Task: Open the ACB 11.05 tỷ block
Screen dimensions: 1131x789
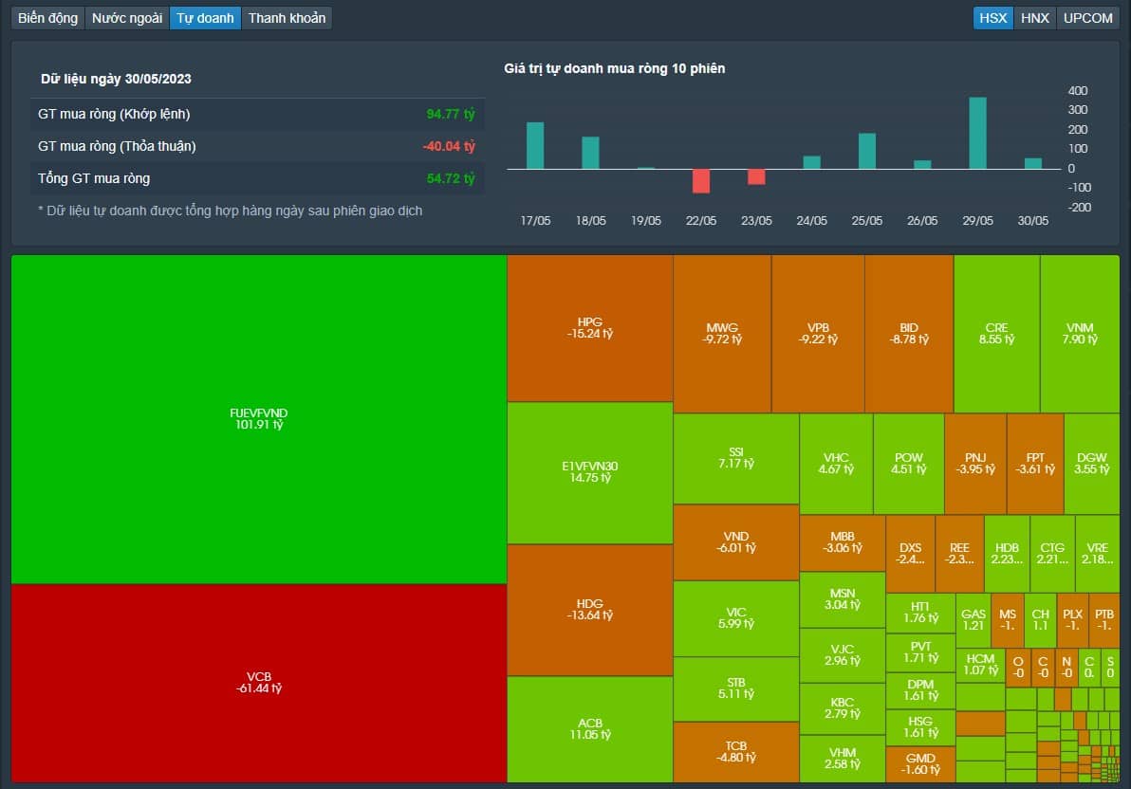Action: coord(590,729)
